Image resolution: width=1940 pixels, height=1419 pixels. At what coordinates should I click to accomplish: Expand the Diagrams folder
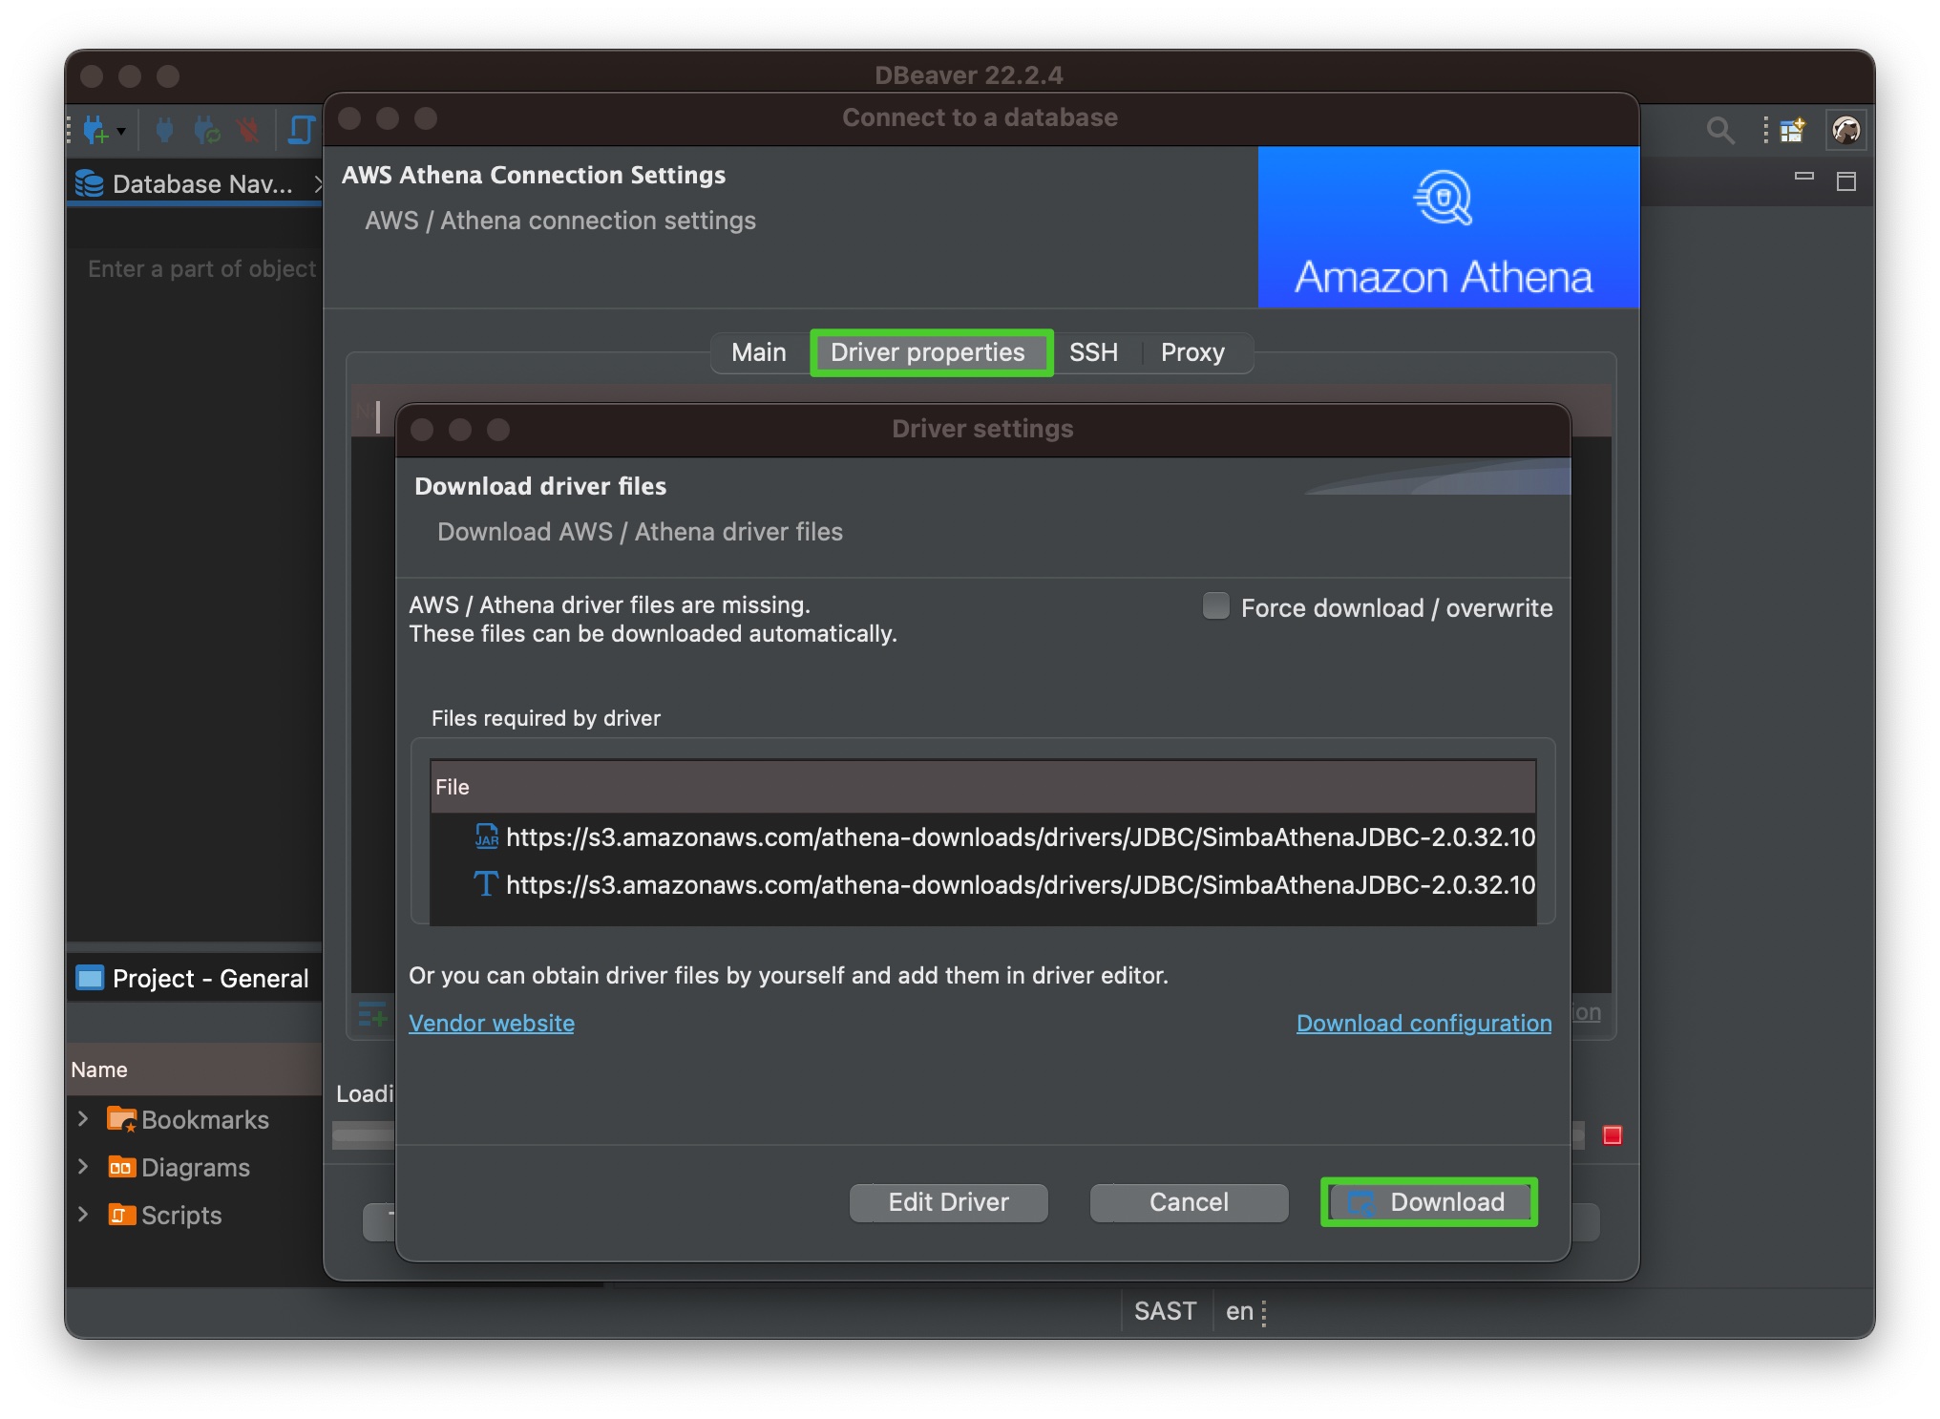pos(83,1167)
